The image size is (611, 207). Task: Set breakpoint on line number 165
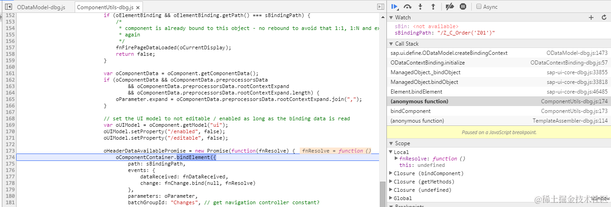[10, 99]
